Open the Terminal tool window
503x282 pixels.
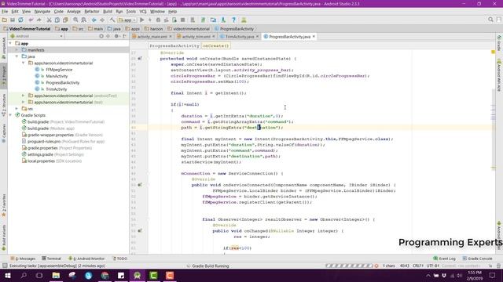point(51,258)
